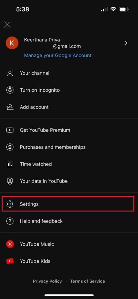Tap the dollar sign purchases icon
138x299 pixels.
pos(10,147)
